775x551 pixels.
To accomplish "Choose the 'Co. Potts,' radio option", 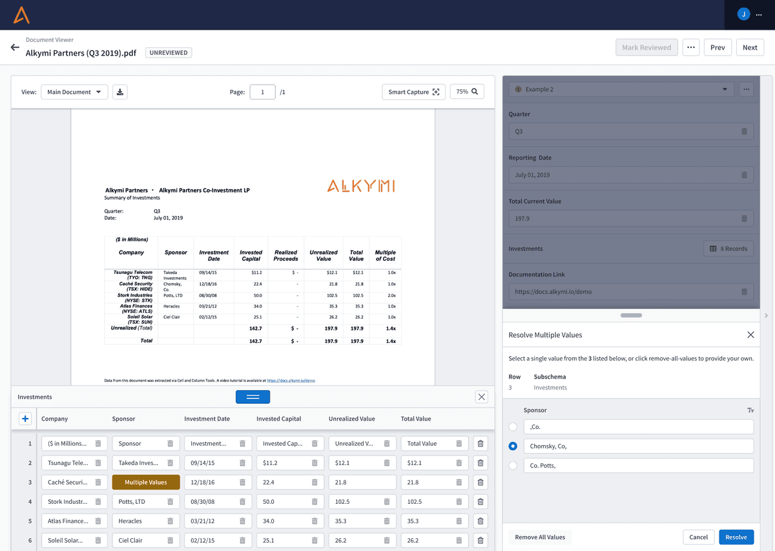I will 513,466.
